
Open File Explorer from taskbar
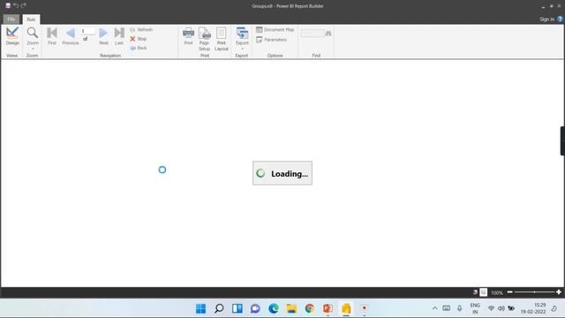(x=291, y=308)
